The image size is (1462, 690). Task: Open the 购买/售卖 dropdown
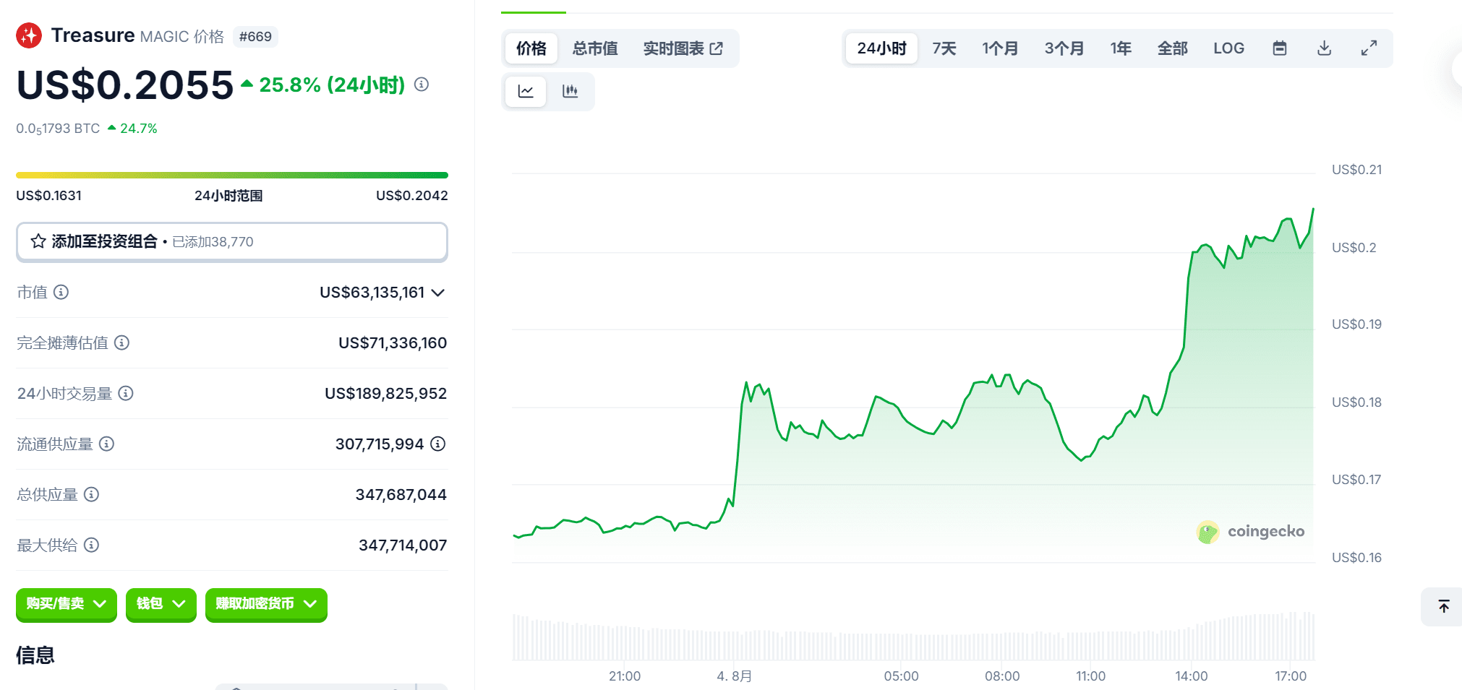coord(67,604)
